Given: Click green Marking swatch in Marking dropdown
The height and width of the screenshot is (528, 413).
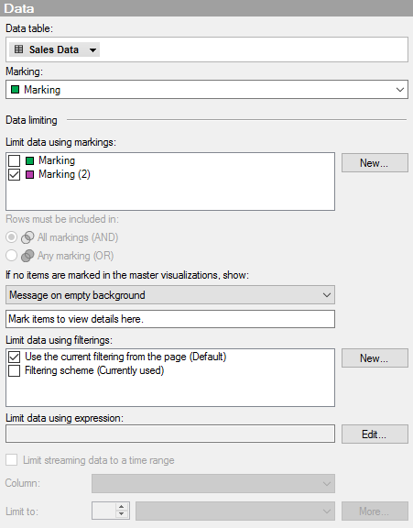Looking at the screenshot, I should [x=16, y=90].
